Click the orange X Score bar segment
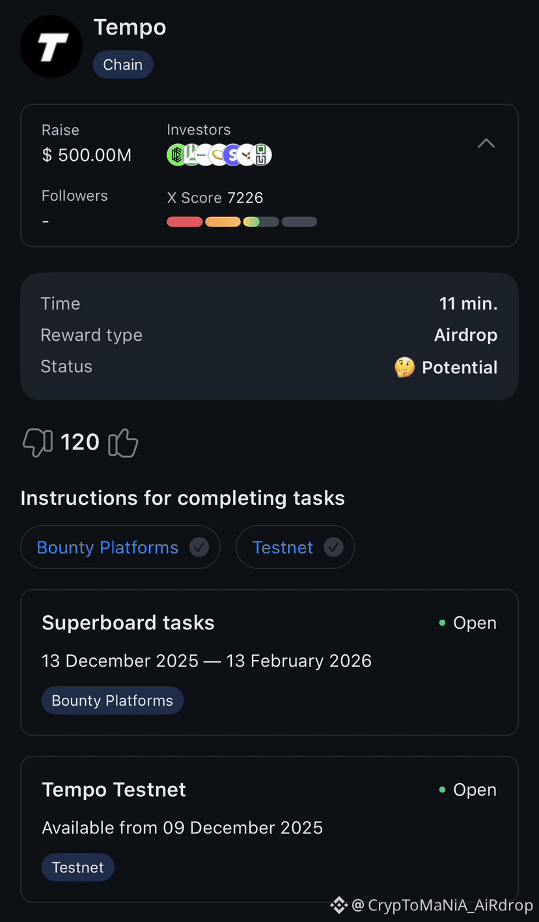 (x=223, y=222)
